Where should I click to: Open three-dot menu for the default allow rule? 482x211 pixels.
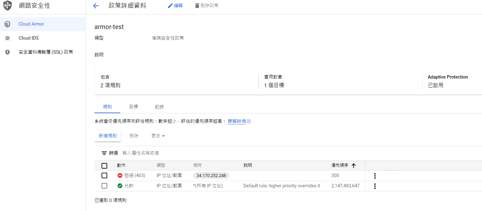click(375, 186)
